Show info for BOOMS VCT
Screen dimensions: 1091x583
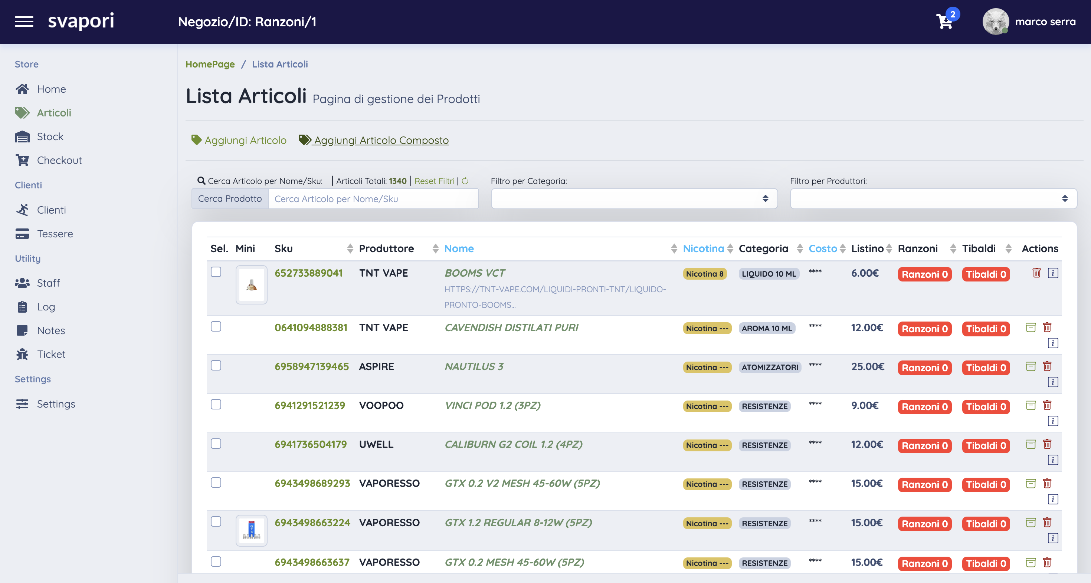point(1053,273)
